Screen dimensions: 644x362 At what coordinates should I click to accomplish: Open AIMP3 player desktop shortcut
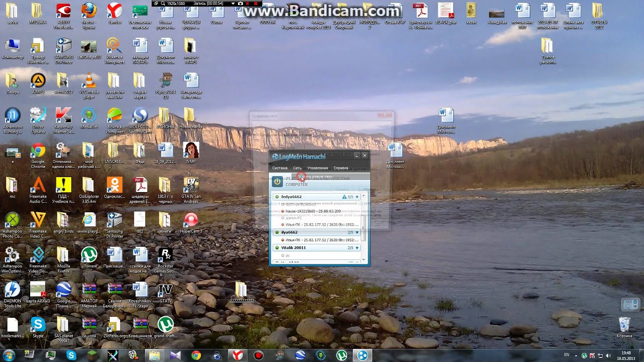[x=38, y=84]
